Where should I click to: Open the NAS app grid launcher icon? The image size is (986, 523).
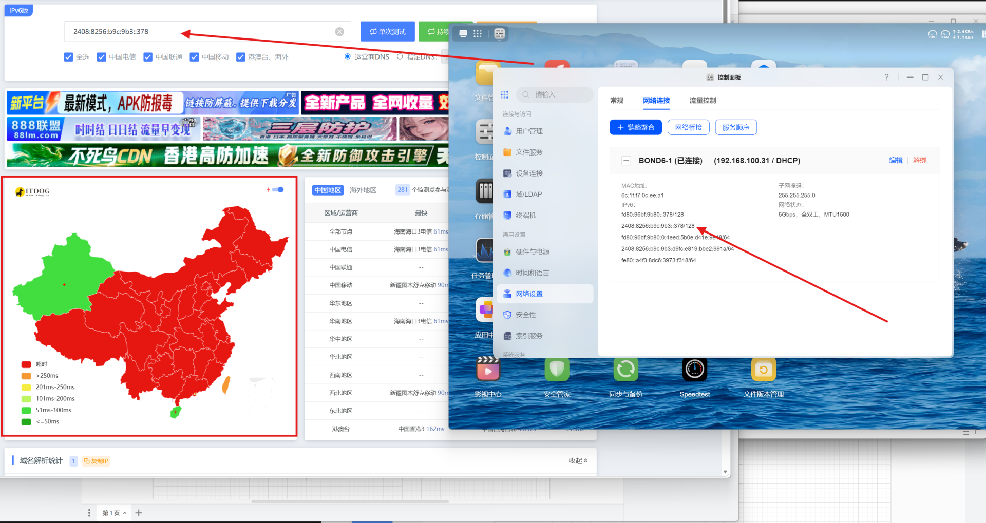tap(478, 34)
